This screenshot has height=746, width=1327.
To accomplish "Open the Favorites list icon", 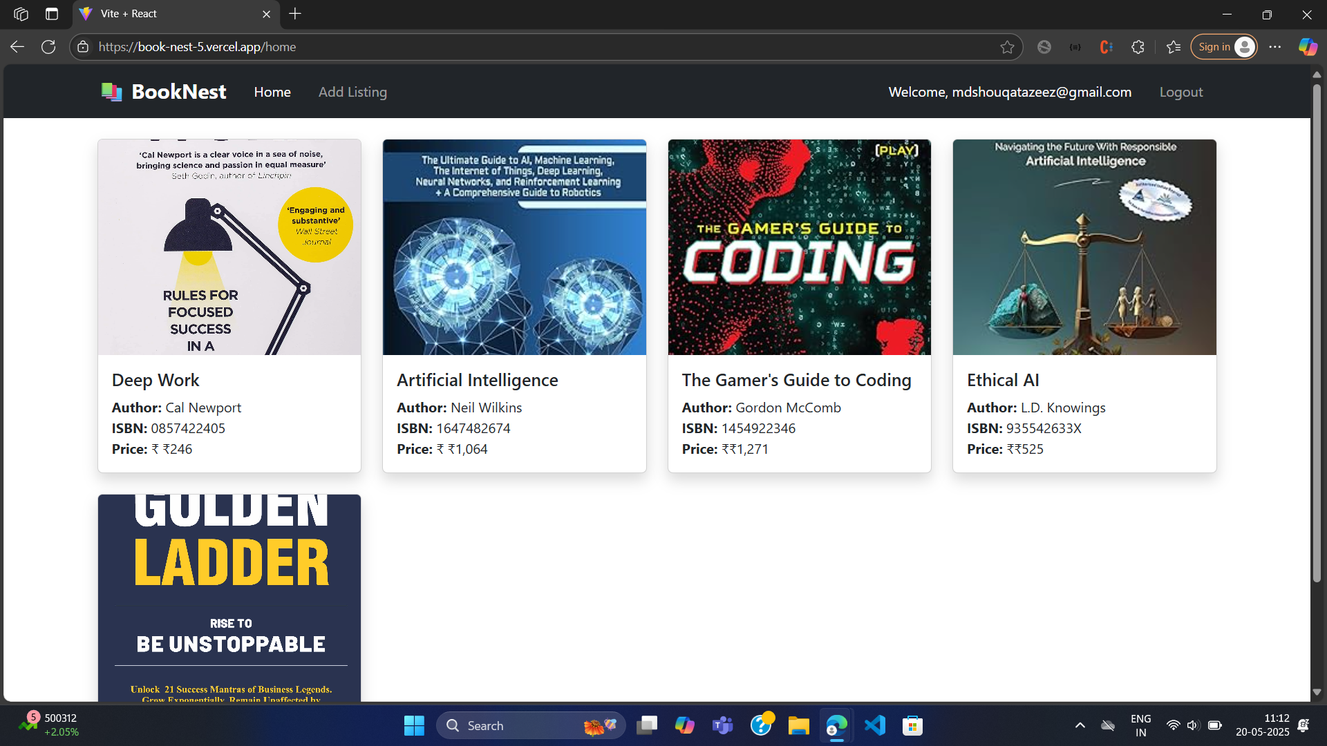I will point(1173,47).
